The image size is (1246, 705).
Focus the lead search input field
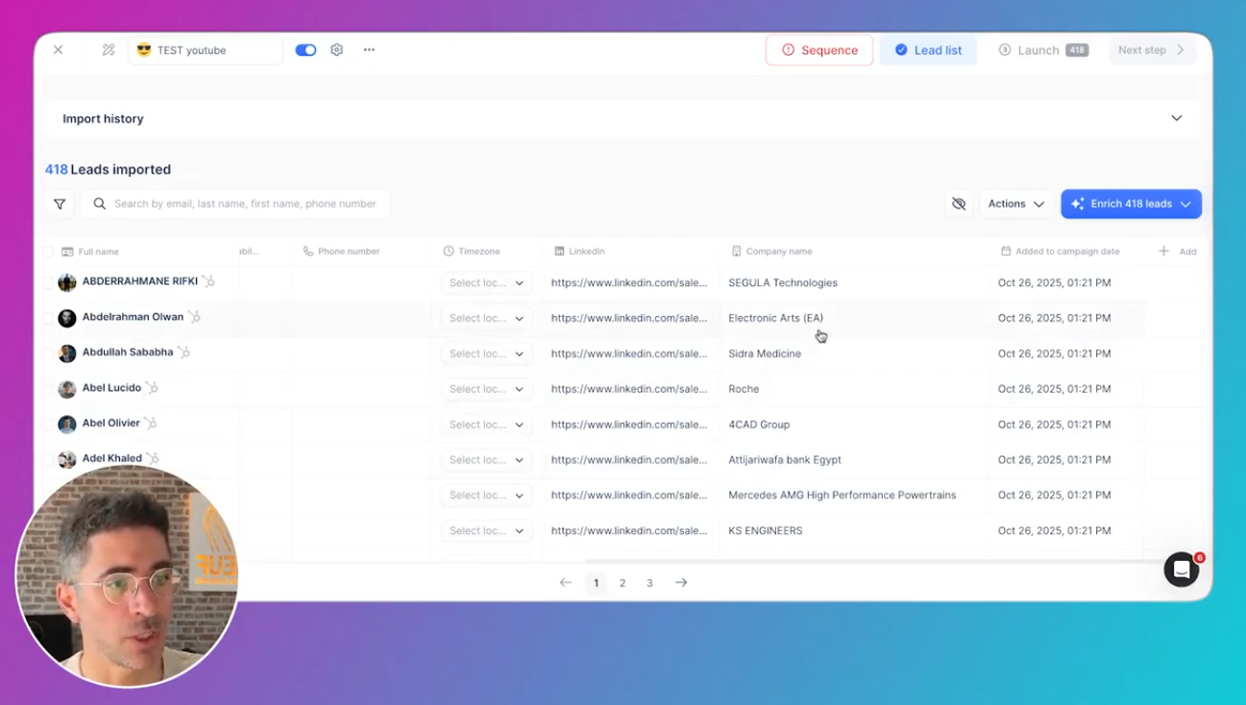coord(236,204)
